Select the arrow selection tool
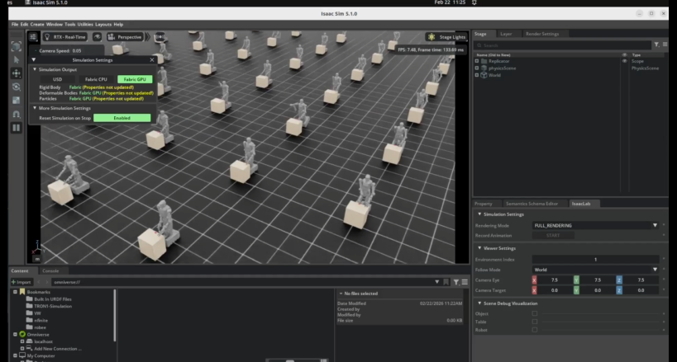Viewport: 677px width, 362px height. 16,59
